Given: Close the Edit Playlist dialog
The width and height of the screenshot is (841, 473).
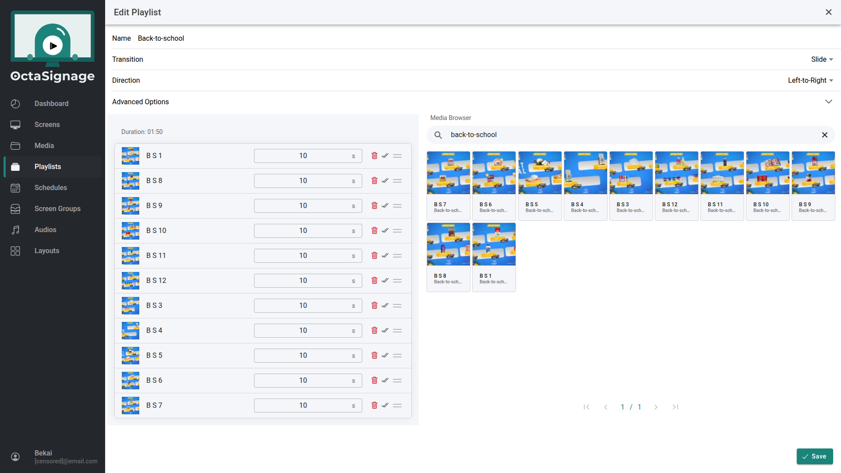Looking at the screenshot, I should (x=828, y=12).
